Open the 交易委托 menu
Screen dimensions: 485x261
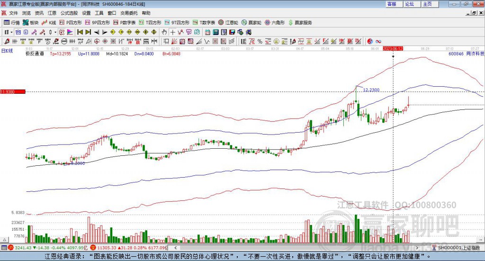click(x=129, y=13)
